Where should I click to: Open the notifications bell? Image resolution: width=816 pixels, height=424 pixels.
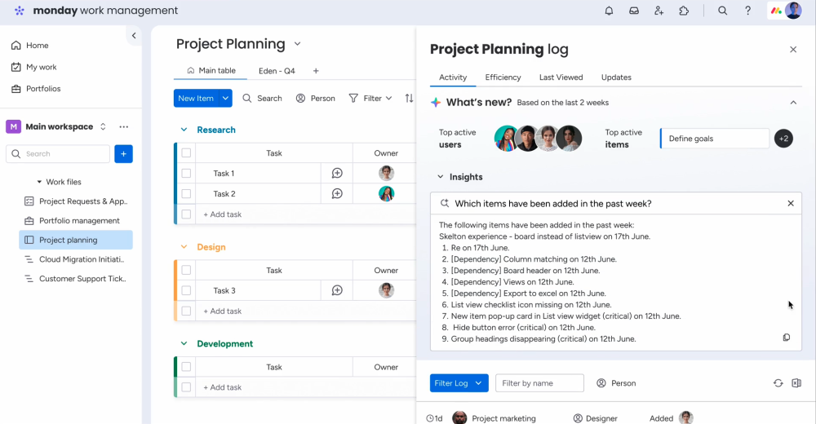(x=609, y=11)
